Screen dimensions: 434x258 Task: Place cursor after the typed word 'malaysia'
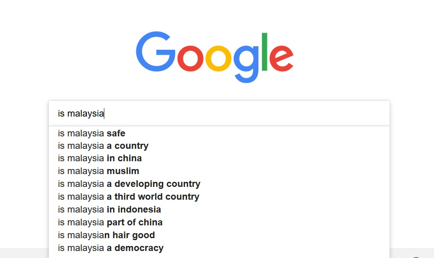pos(104,113)
